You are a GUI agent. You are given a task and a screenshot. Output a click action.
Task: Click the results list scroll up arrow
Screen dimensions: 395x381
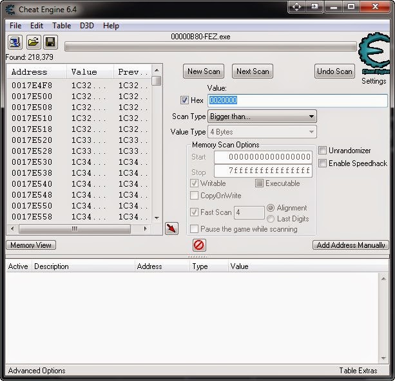pos(157,70)
